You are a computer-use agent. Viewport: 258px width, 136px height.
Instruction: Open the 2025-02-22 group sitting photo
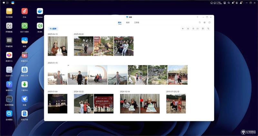click(124, 46)
